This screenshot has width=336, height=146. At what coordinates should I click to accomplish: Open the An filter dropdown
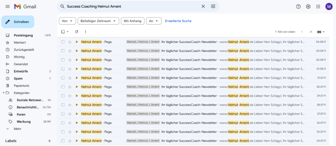[x=154, y=21]
